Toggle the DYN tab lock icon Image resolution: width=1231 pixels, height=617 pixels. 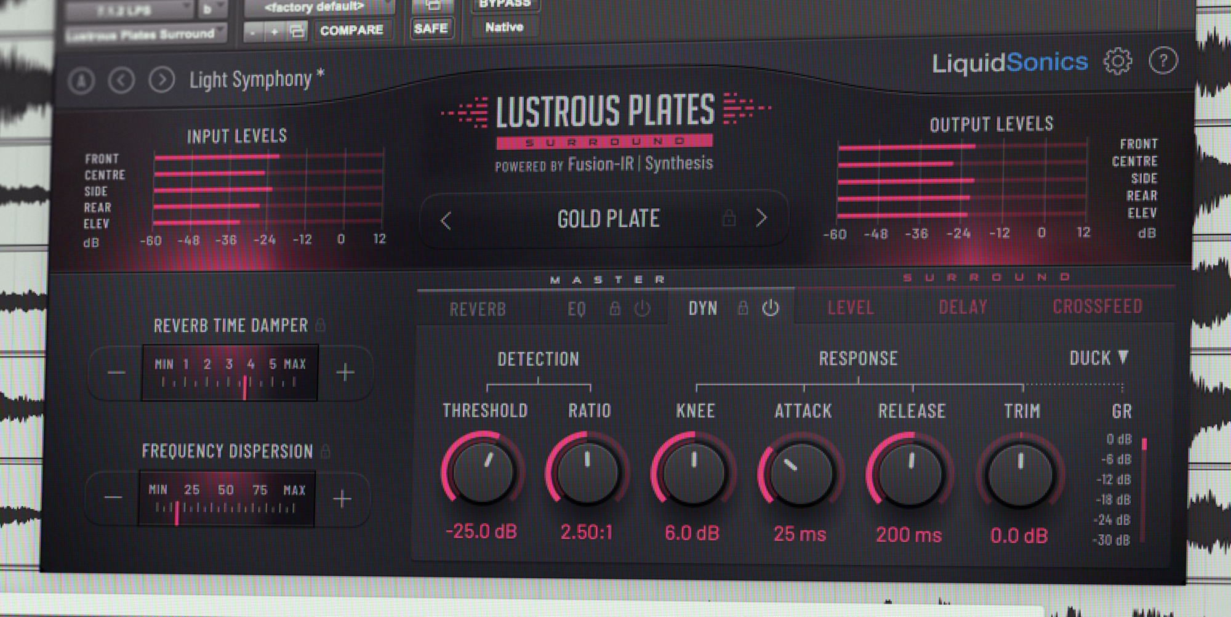coord(743,308)
